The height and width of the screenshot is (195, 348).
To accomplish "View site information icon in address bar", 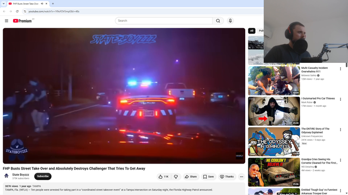I will pos(25,11).
